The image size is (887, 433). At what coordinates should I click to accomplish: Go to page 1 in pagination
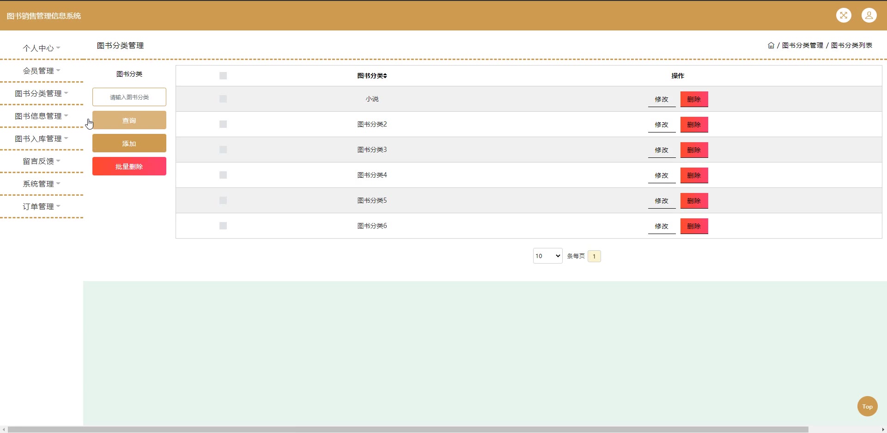point(594,256)
